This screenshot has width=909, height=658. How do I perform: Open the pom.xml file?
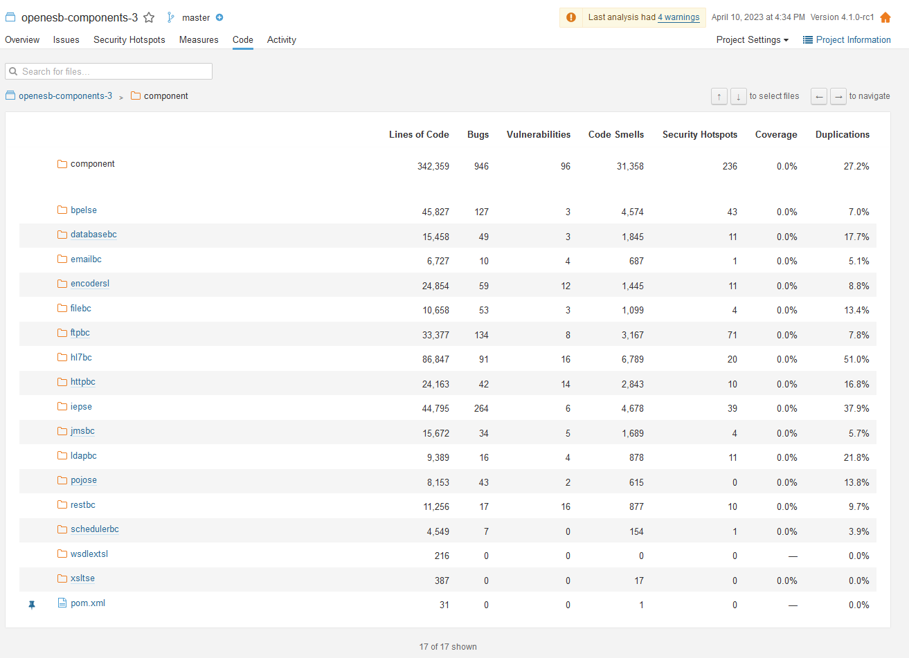pos(88,603)
